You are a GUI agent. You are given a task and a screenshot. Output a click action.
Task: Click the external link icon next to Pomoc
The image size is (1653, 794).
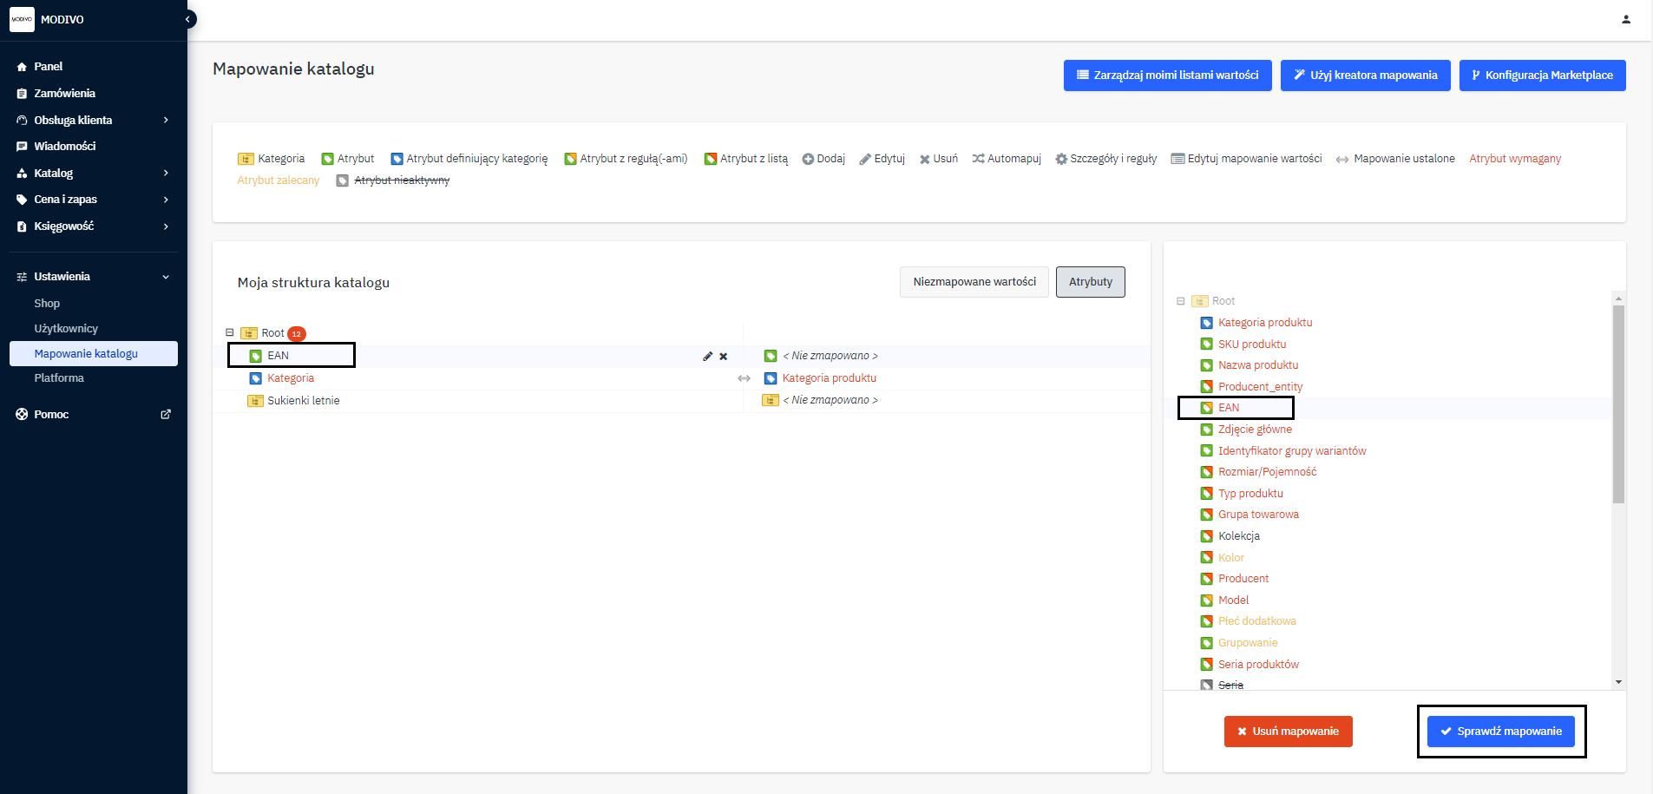(x=166, y=414)
